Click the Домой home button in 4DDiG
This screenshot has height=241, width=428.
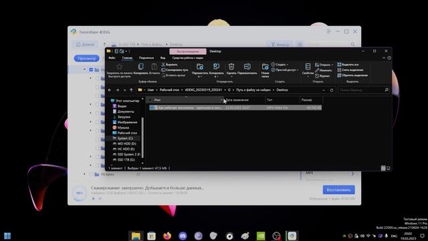(x=85, y=44)
